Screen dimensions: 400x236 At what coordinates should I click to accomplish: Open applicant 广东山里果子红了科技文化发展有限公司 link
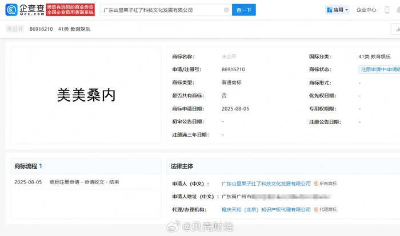[266, 184]
